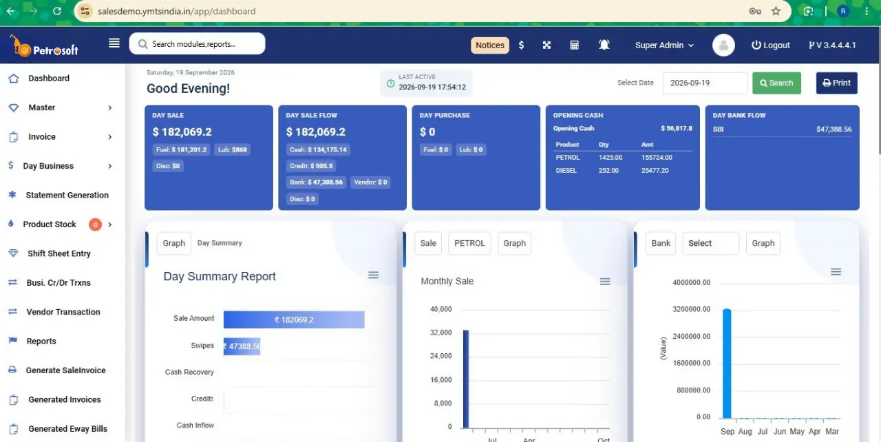Viewport: 881px width, 442px height.
Task: Click the Master diamond icon in sidebar
Action: click(x=13, y=107)
